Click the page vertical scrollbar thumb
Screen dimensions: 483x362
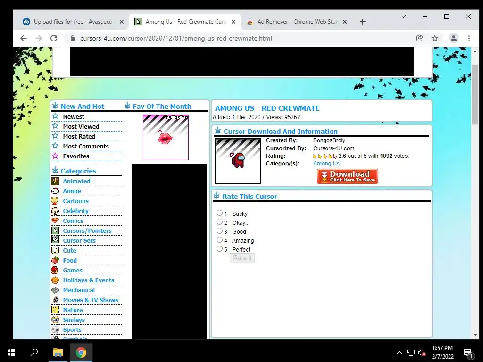tap(475, 94)
